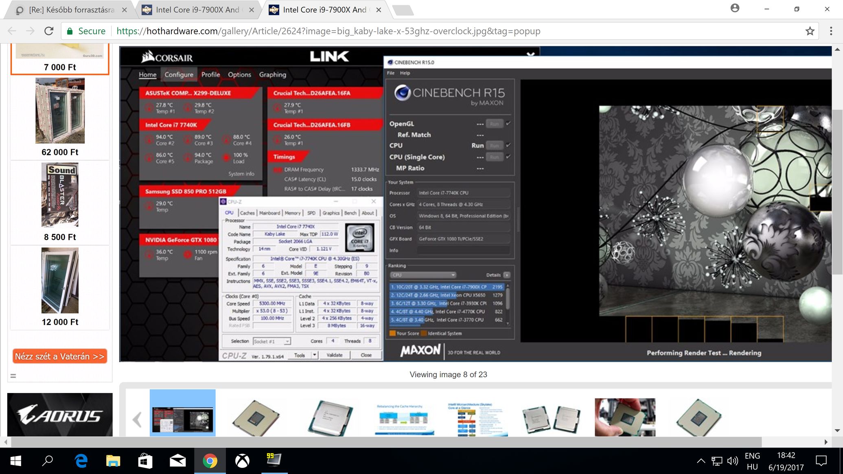The height and width of the screenshot is (474, 843).
Task: Open the microarchitecture diagram thumbnail
Action: pos(477,419)
